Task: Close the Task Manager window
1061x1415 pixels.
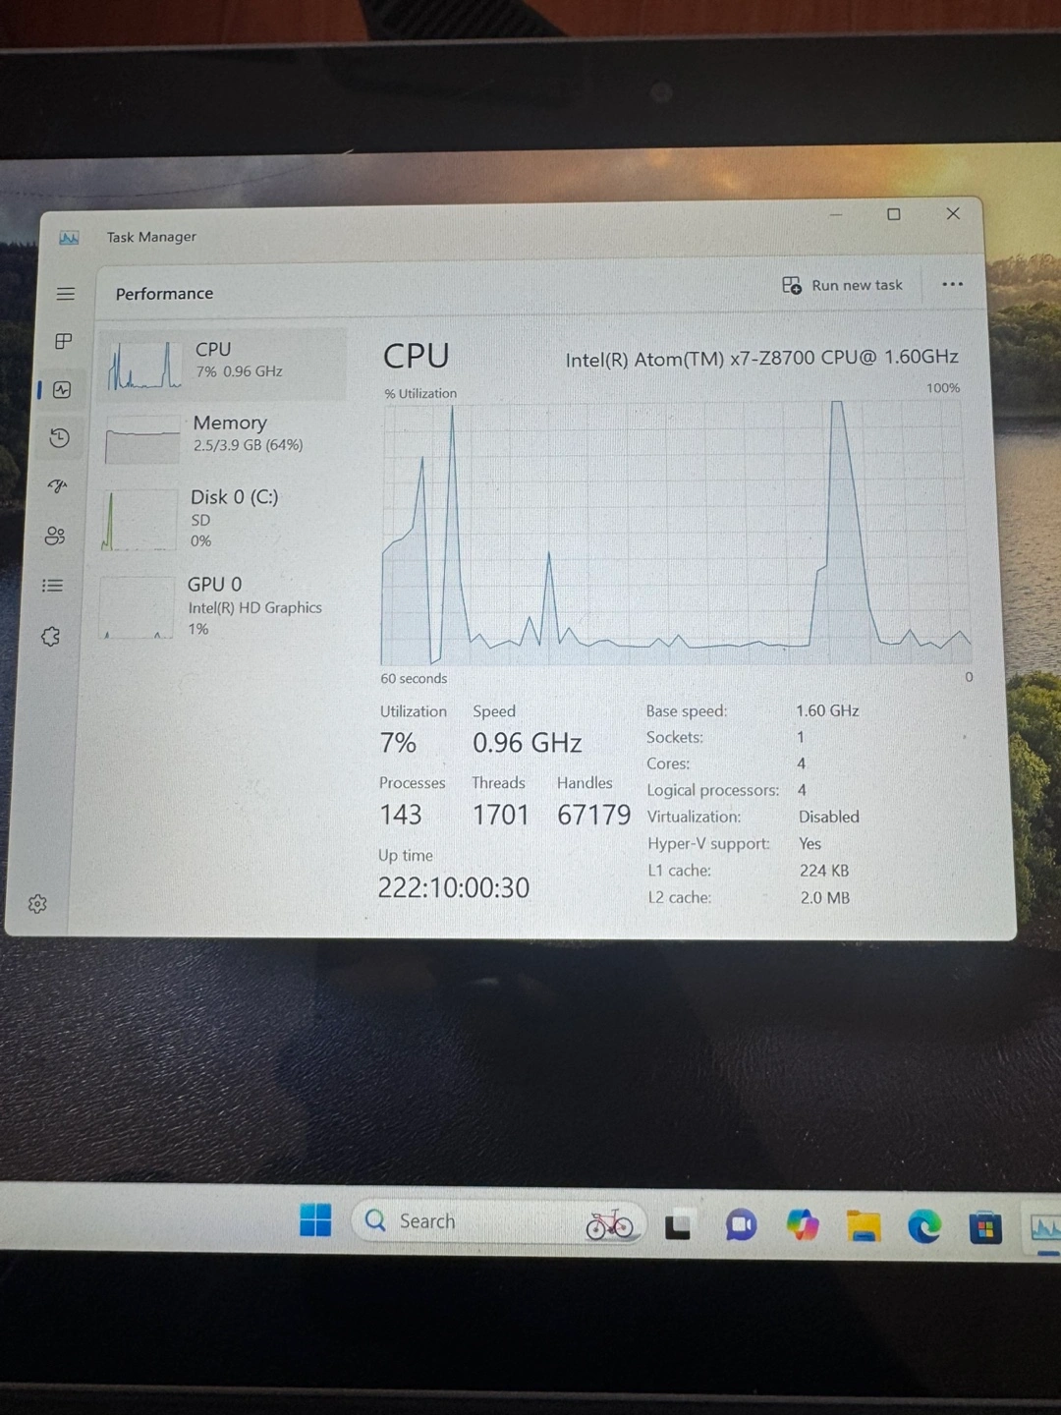Action: coord(953,213)
